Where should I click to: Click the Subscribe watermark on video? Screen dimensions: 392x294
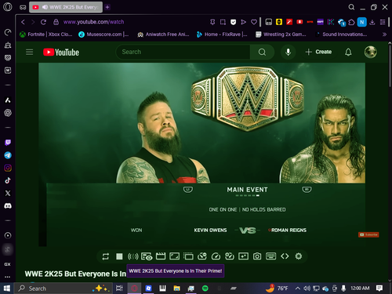pos(368,234)
